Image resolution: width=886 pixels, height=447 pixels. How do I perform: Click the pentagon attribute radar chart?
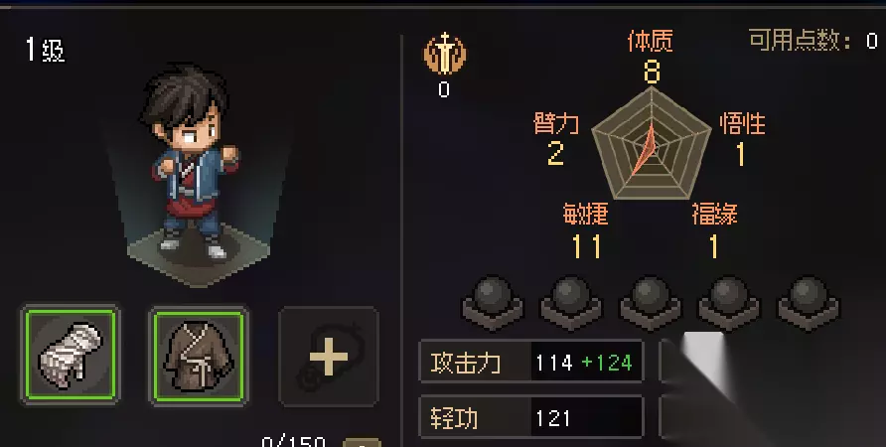click(x=651, y=144)
